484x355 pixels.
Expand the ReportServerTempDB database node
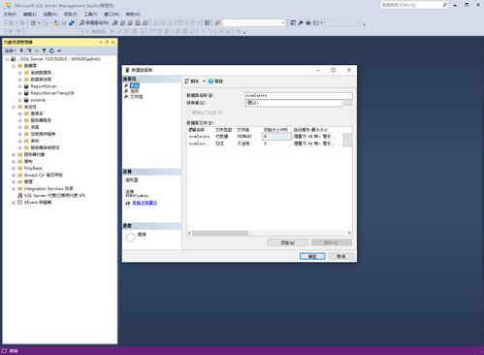(19, 93)
